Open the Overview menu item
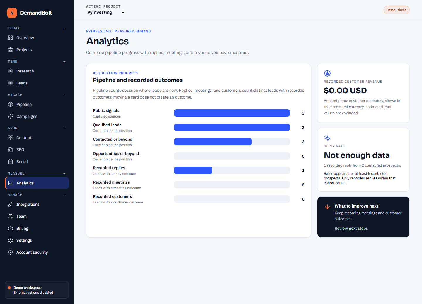422x304 pixels. click(37, 38)
